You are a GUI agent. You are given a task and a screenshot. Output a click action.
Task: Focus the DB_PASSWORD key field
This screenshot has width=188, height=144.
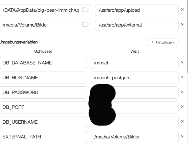tap(44, 93)
